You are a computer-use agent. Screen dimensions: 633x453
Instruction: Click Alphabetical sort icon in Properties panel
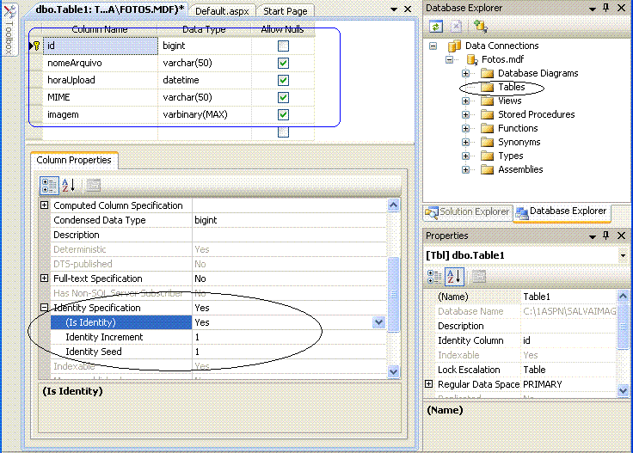(x=455, y=276)
